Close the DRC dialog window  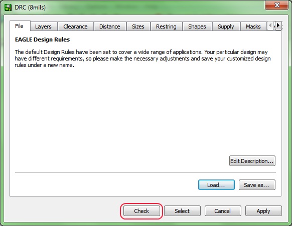[x=277, y=5]
